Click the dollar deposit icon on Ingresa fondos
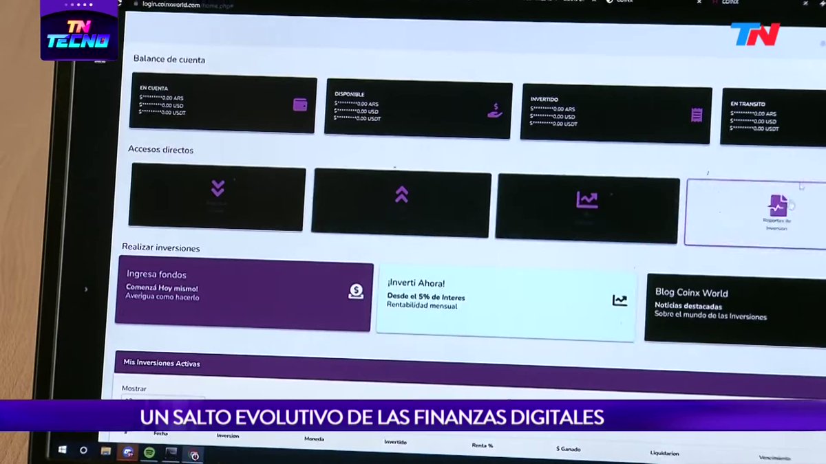The height and width of the screenshot is (464, 826). tap(355, 291)
